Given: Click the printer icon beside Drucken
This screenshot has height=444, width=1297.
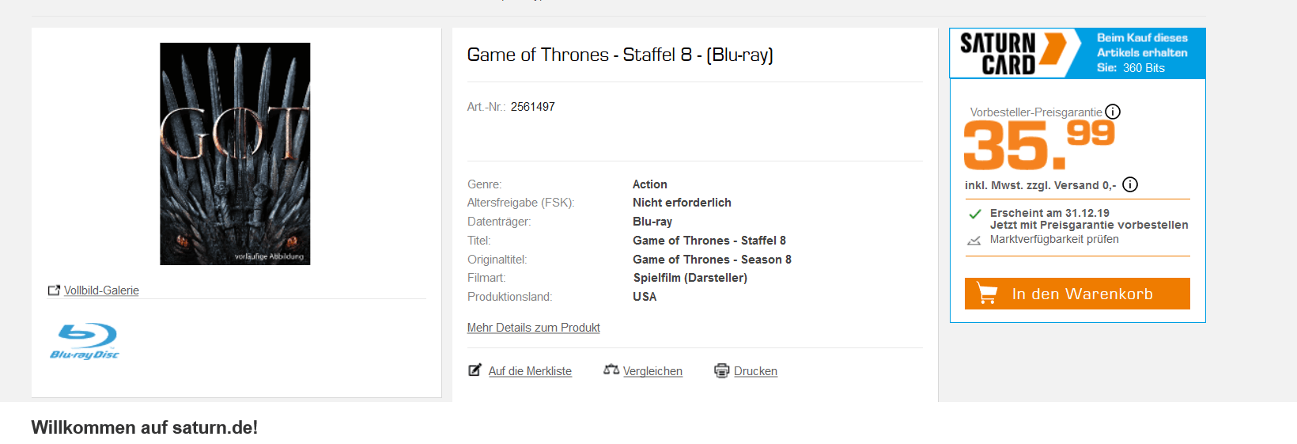Looking at the screenshot, I should pos(721,370).
